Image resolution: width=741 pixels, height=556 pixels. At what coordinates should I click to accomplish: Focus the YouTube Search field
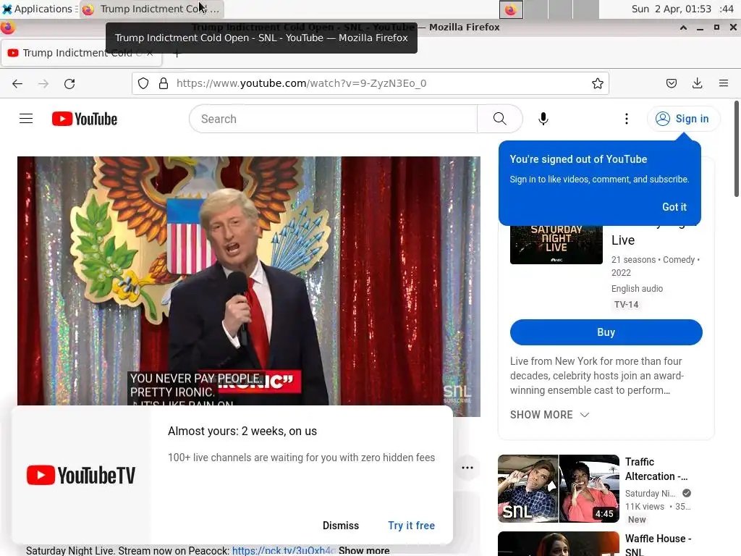coord(333,119)
